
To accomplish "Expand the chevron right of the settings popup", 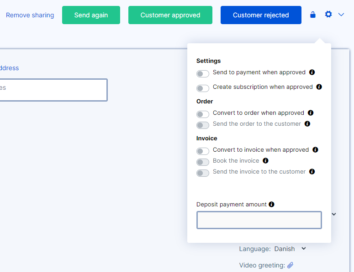I will tap(334, 214).
